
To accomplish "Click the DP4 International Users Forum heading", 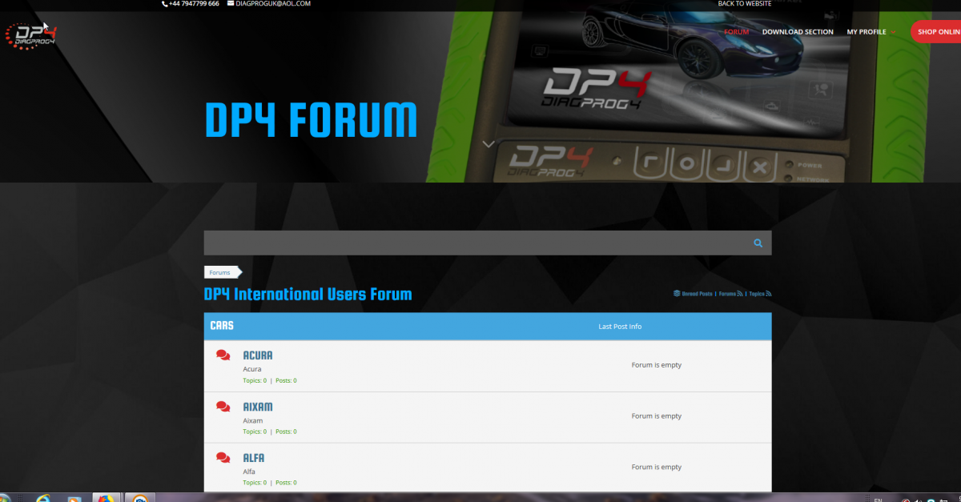I will 308,295.
